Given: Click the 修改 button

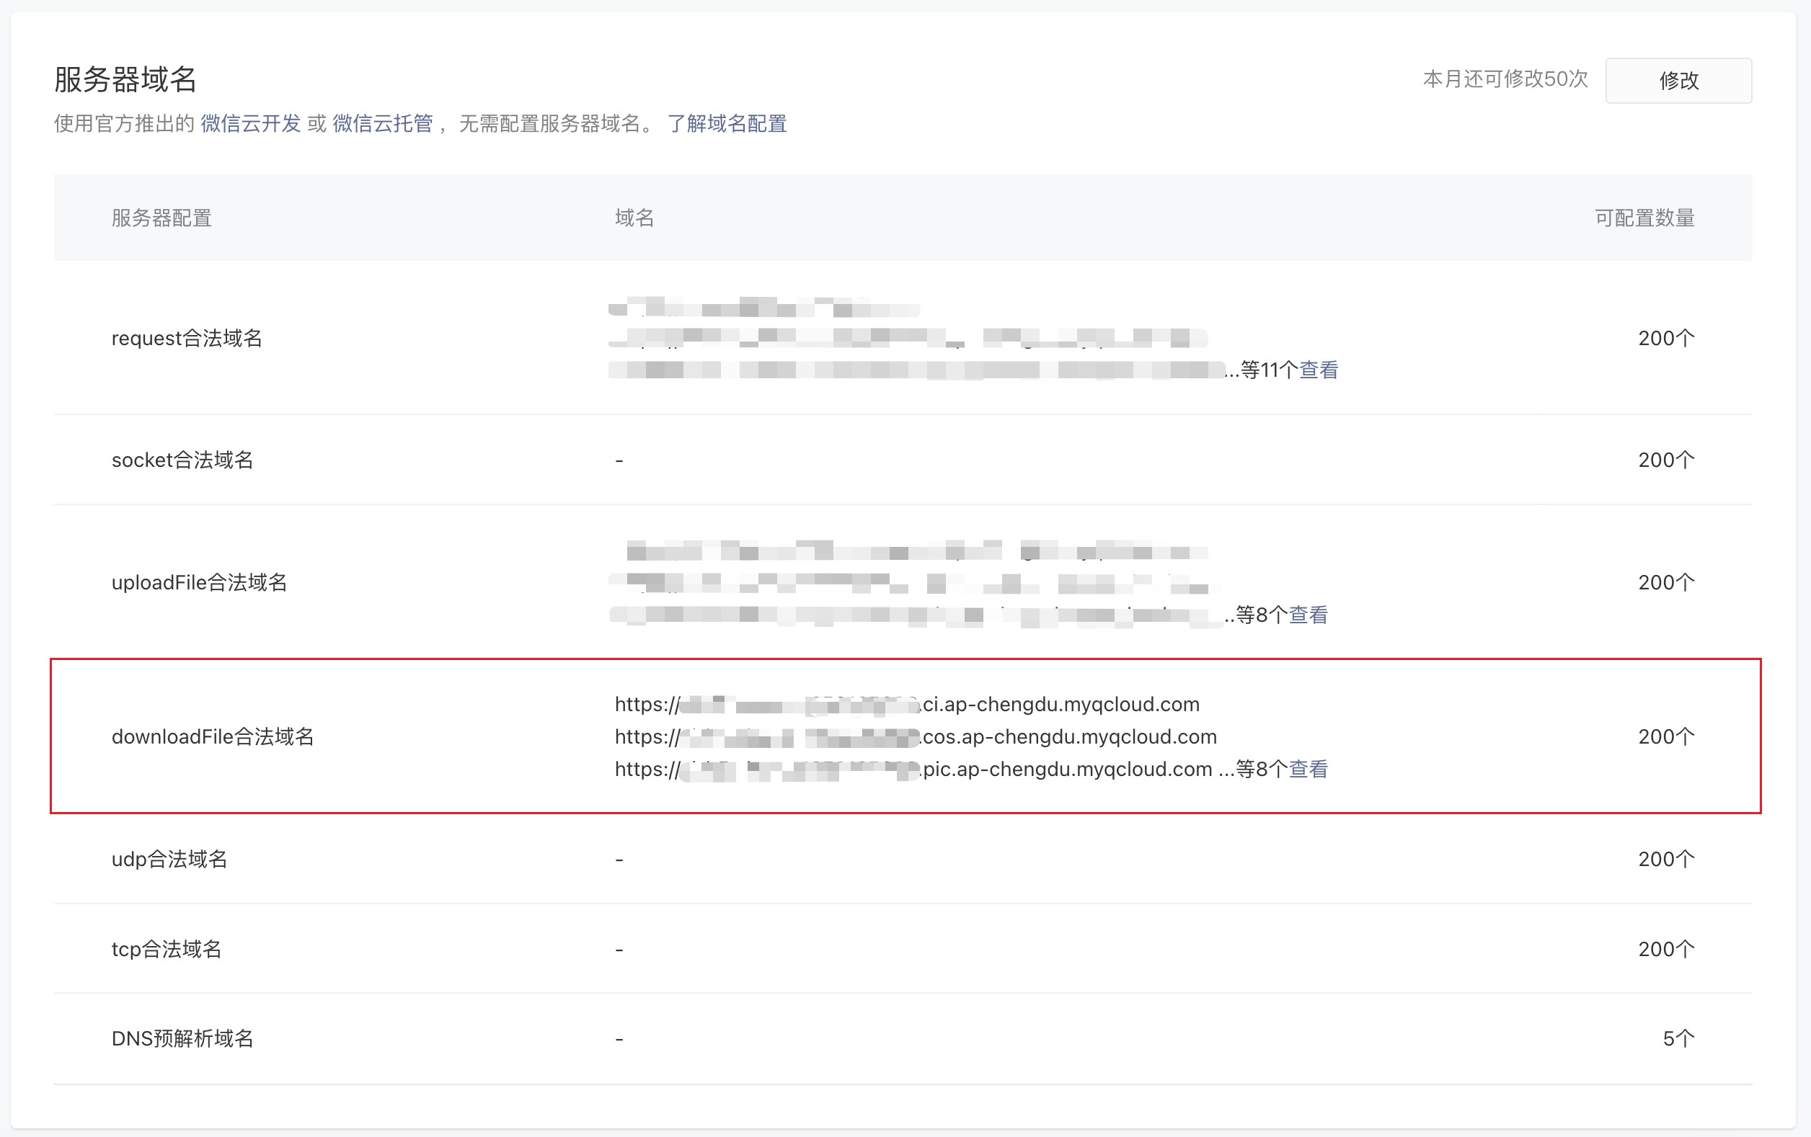Looking at the screenshot, I should pos(1678,81).
